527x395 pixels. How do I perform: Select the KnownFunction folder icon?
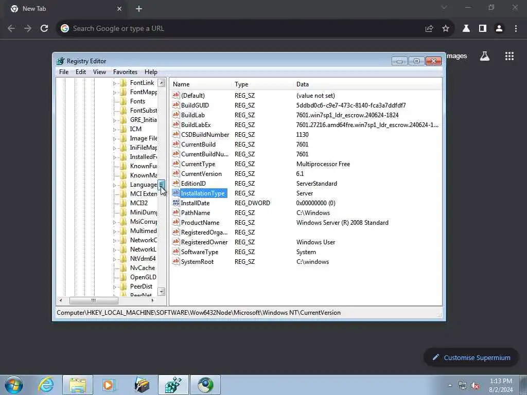[x=124, y=166]
